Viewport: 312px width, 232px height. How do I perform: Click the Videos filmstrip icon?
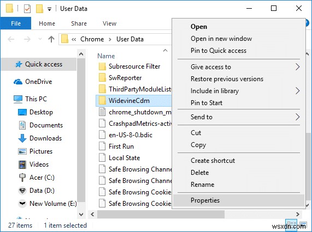(22, 164)
